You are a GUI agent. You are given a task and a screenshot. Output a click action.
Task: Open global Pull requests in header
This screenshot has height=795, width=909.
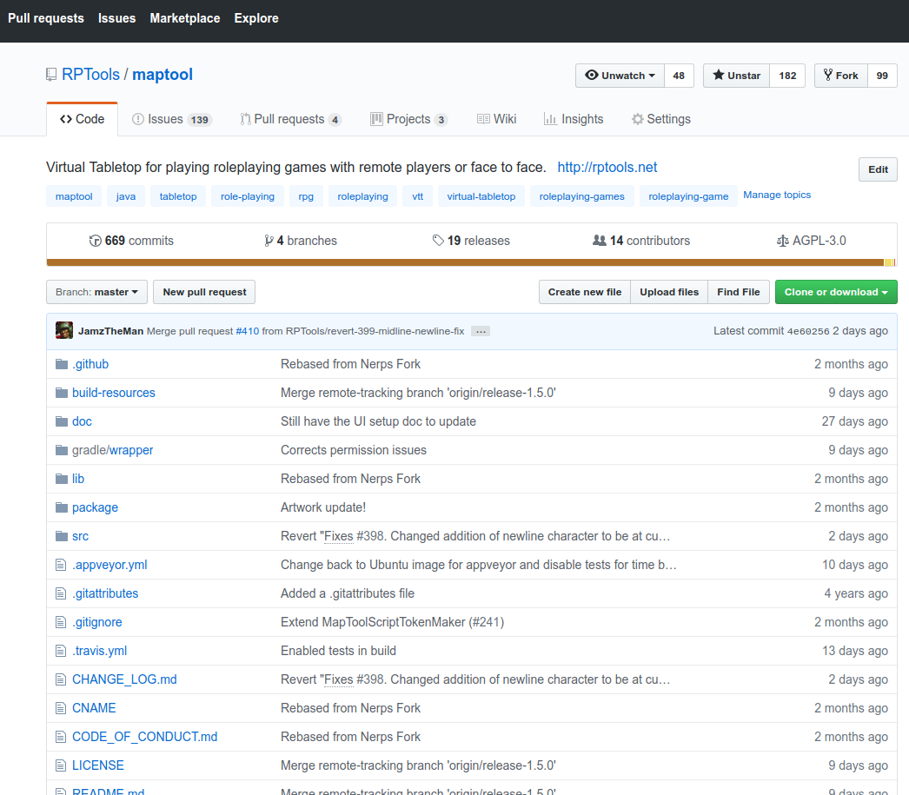tap(46, 18)
